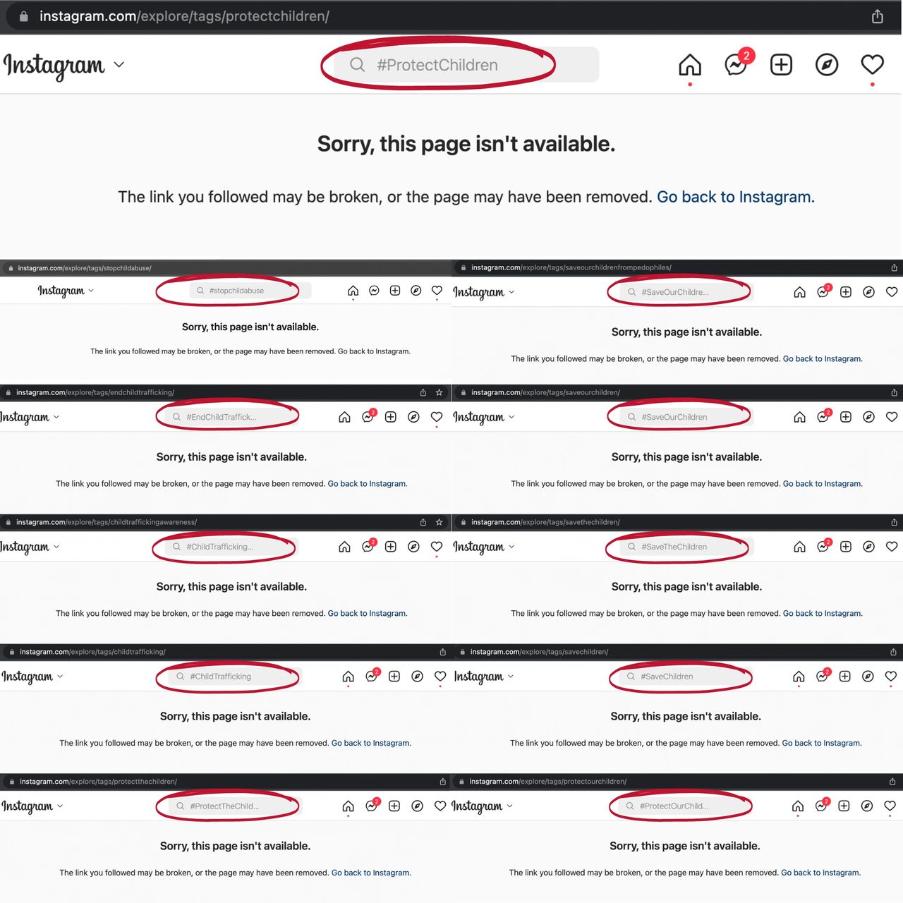Open Messenger with the 2 badge in top header
903x903 pixels.
pos(736,65)
